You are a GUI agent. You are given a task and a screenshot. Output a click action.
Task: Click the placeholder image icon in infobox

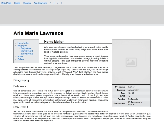(x=131, y=62)
